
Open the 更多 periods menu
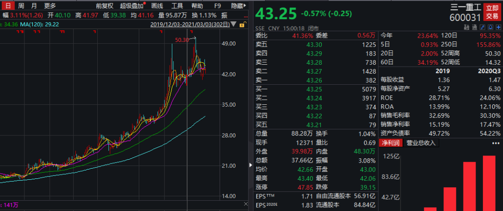[50, 6]
